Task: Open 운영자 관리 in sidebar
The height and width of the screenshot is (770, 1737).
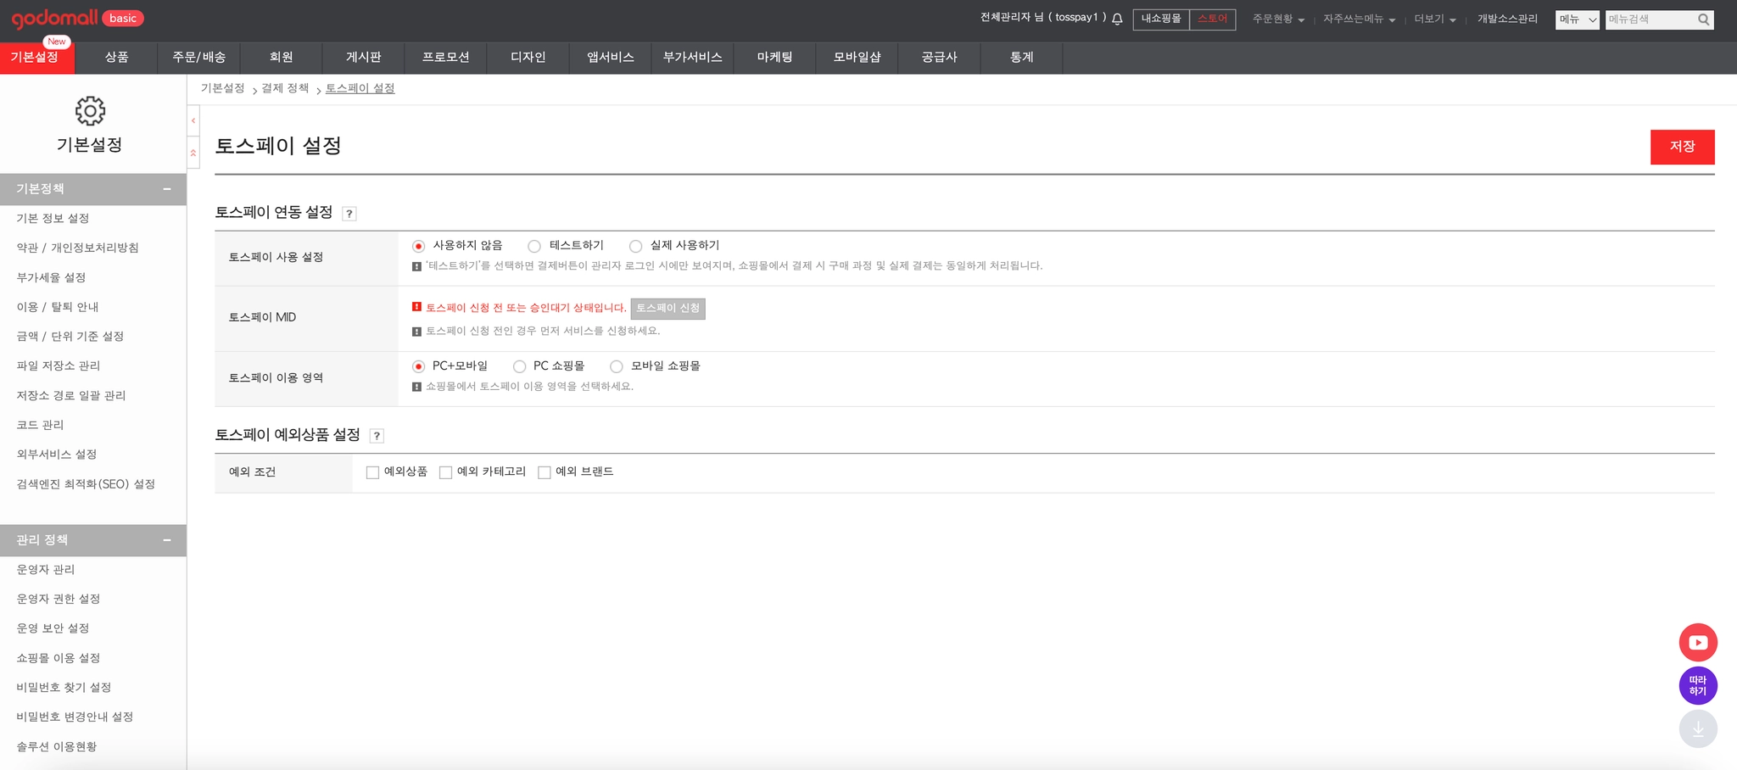Action: [x=46, y=570]
